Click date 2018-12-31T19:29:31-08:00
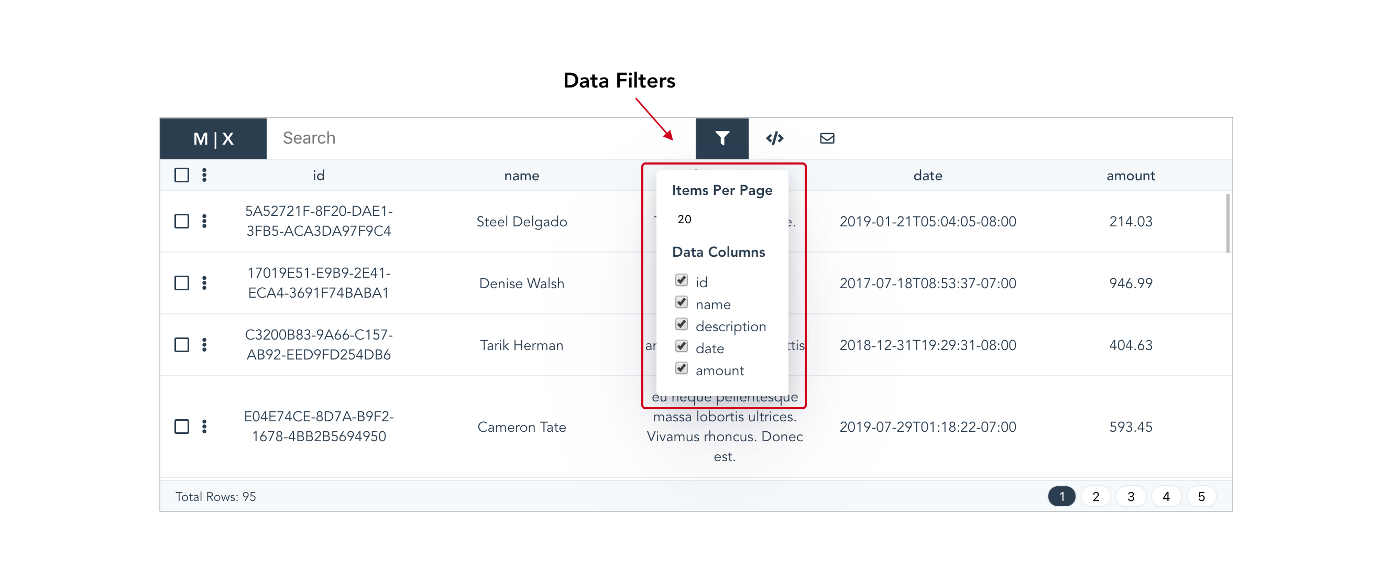Screen dimensions: 1392x578 (x=928, y=345)
